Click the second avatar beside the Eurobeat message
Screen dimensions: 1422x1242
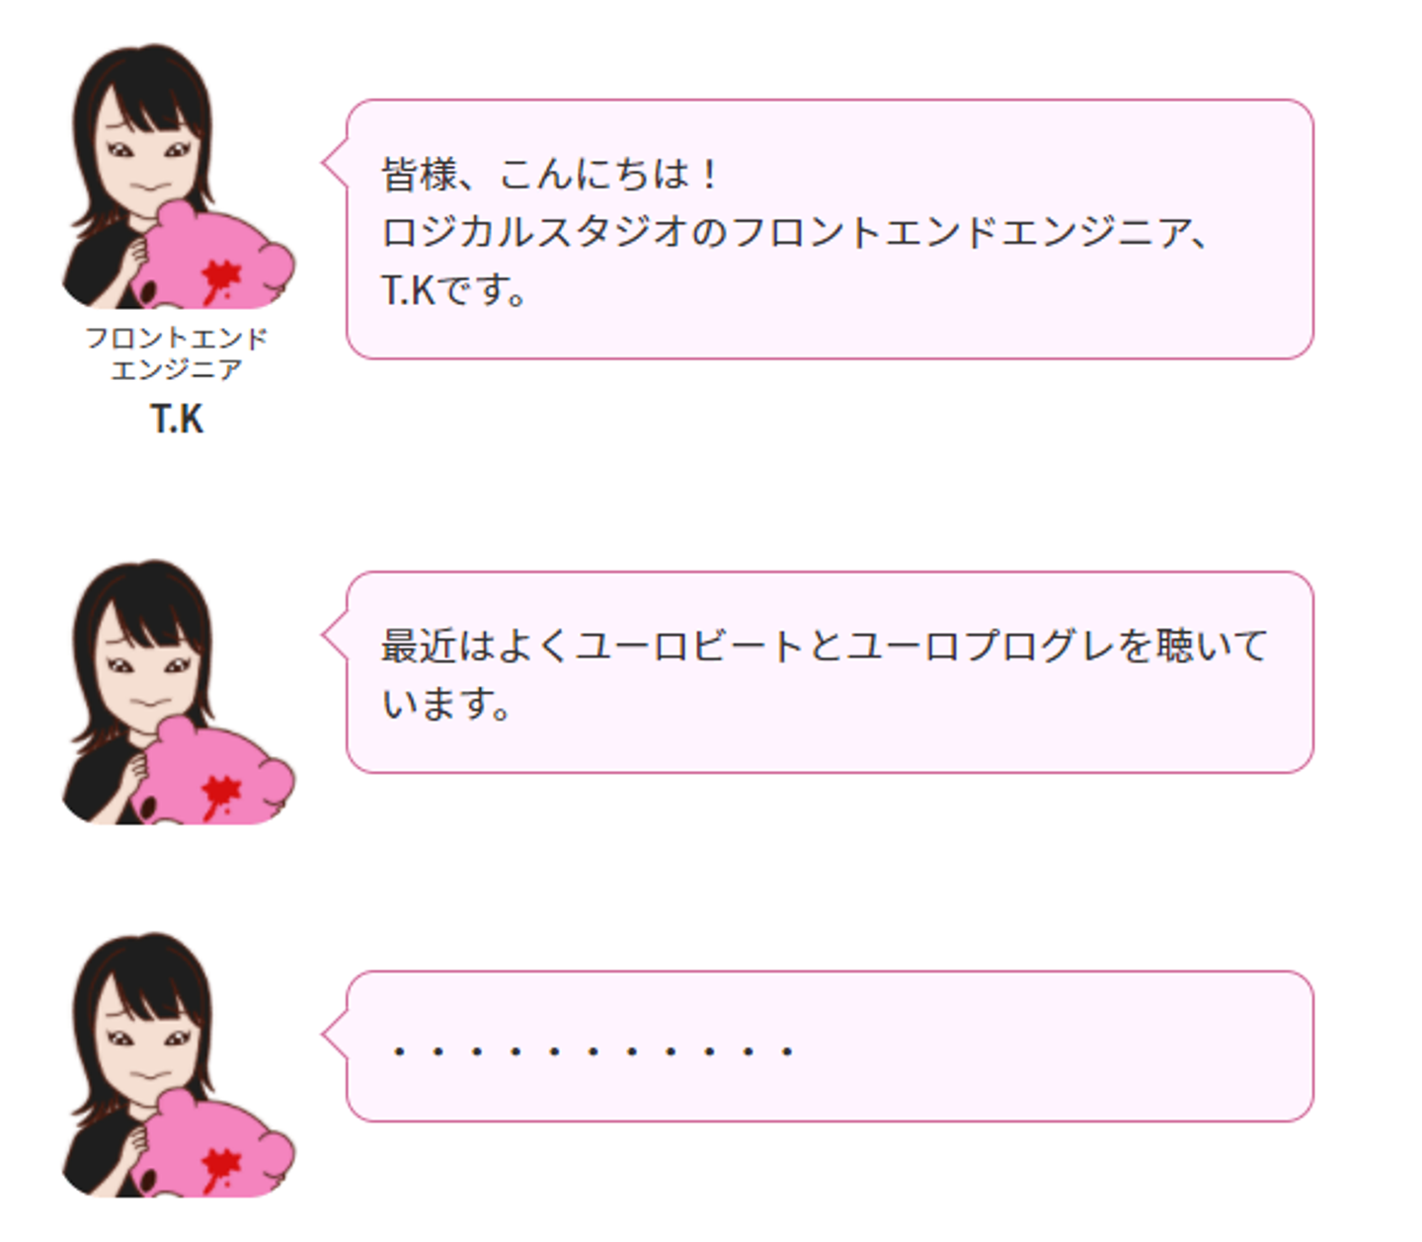(x=178, y=692)
